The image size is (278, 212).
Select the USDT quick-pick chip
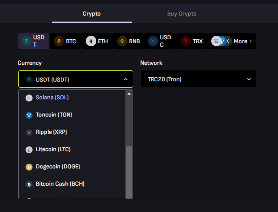tap(33, 41)
